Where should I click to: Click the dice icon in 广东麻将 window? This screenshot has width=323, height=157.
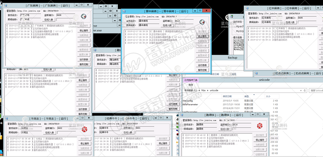click(x=83, y=17)
